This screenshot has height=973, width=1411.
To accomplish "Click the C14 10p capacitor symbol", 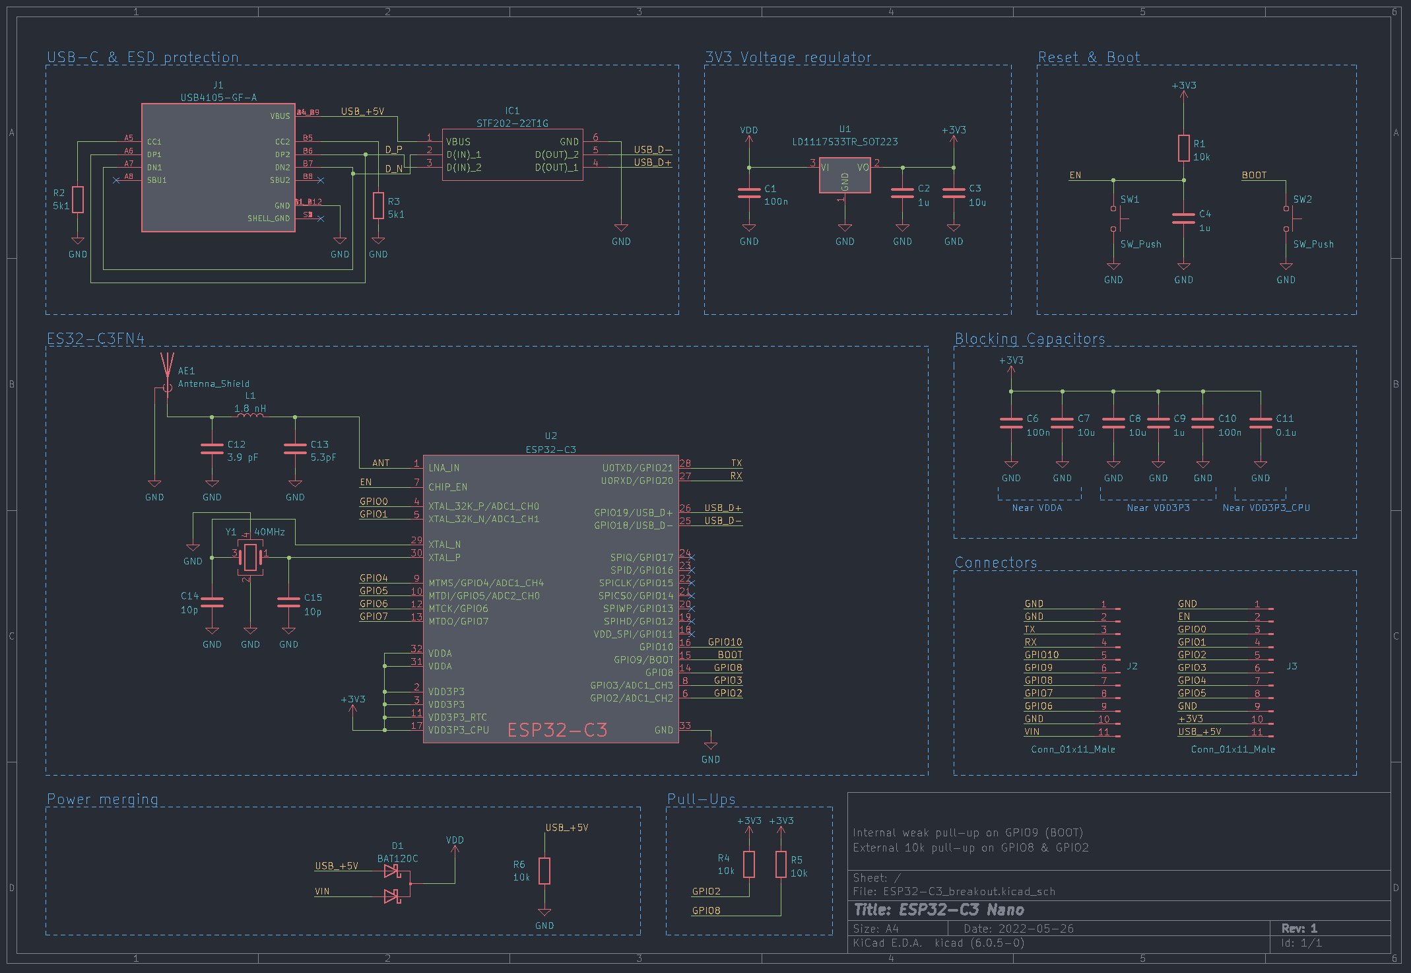I will pos(212,602).
